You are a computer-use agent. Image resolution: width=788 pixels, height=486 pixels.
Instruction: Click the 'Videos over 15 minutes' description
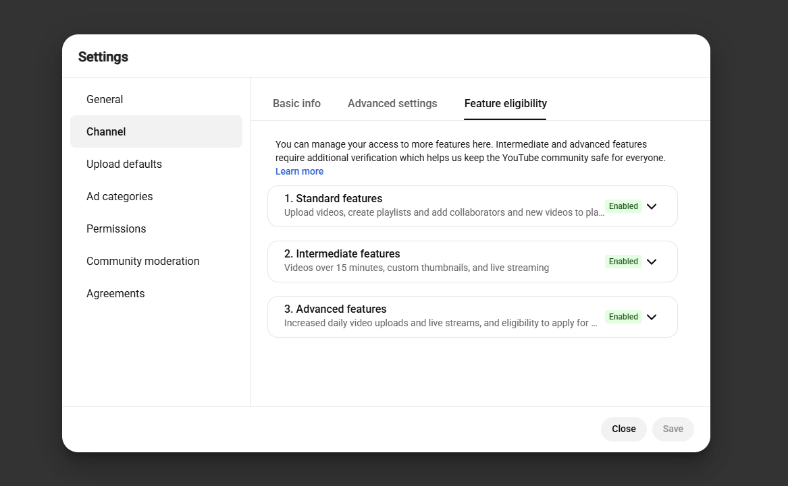pos(417,268)
